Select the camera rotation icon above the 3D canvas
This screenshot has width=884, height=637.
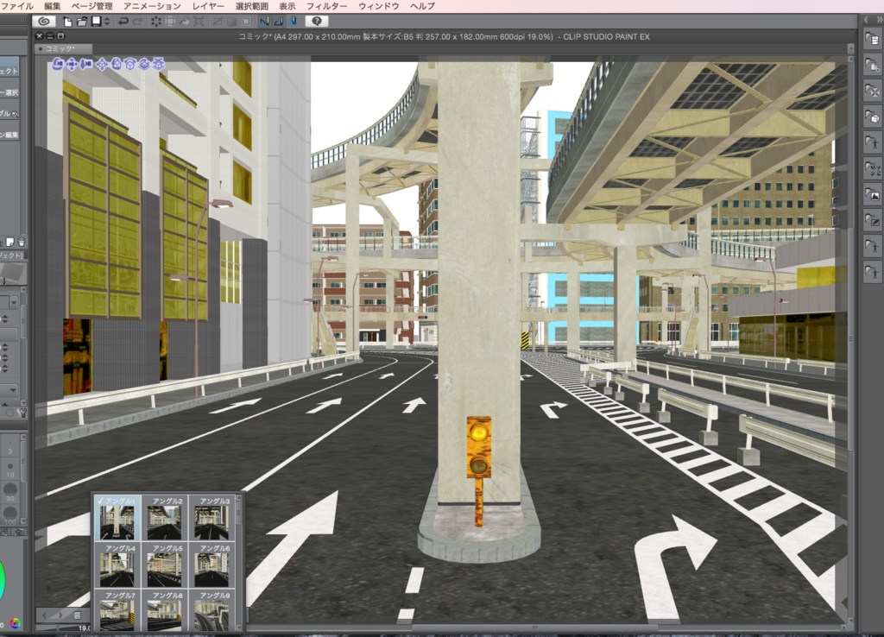pyautogui.click(x=58, y=65)
